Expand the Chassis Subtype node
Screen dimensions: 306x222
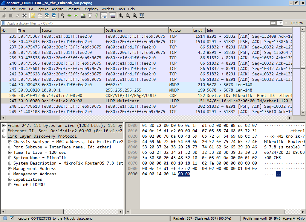point(10,142)
